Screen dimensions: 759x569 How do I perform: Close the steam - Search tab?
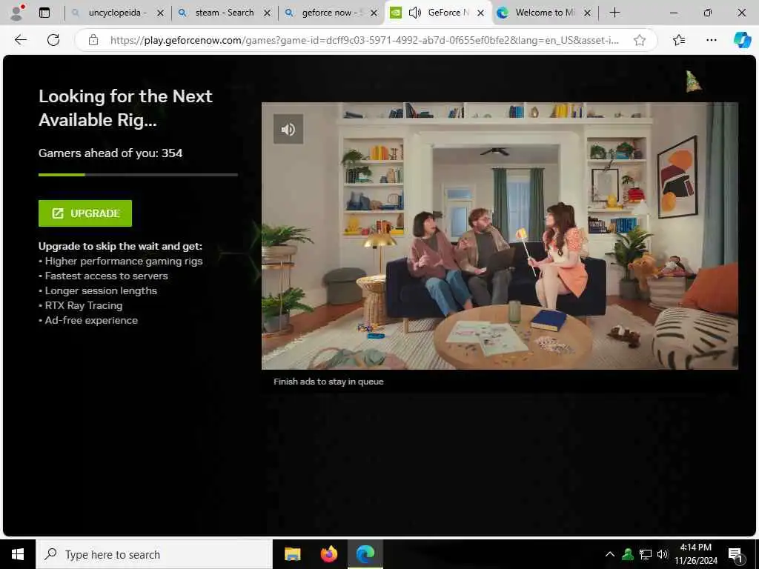tap(267, 13)
